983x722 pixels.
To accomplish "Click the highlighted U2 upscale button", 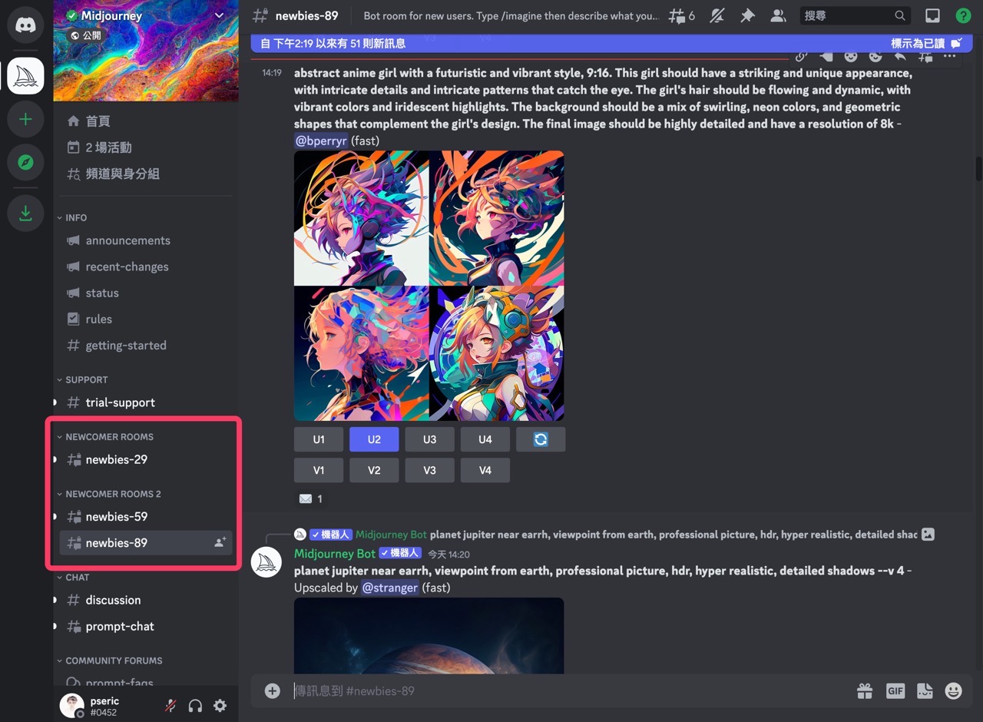I will click(x=374, y=439).
